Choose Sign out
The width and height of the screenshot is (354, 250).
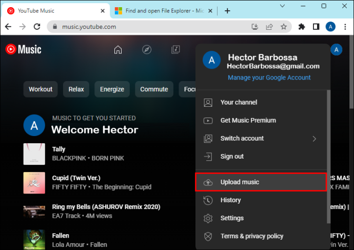261,157
